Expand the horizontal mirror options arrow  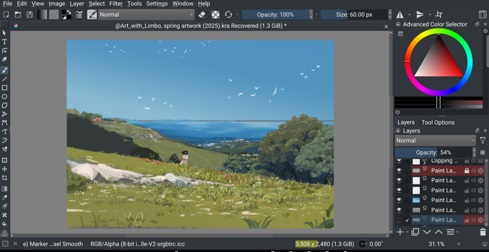pos(409,14)
